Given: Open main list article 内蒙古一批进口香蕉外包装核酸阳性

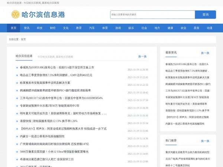Looking at the screenshot, I should 42,137.
